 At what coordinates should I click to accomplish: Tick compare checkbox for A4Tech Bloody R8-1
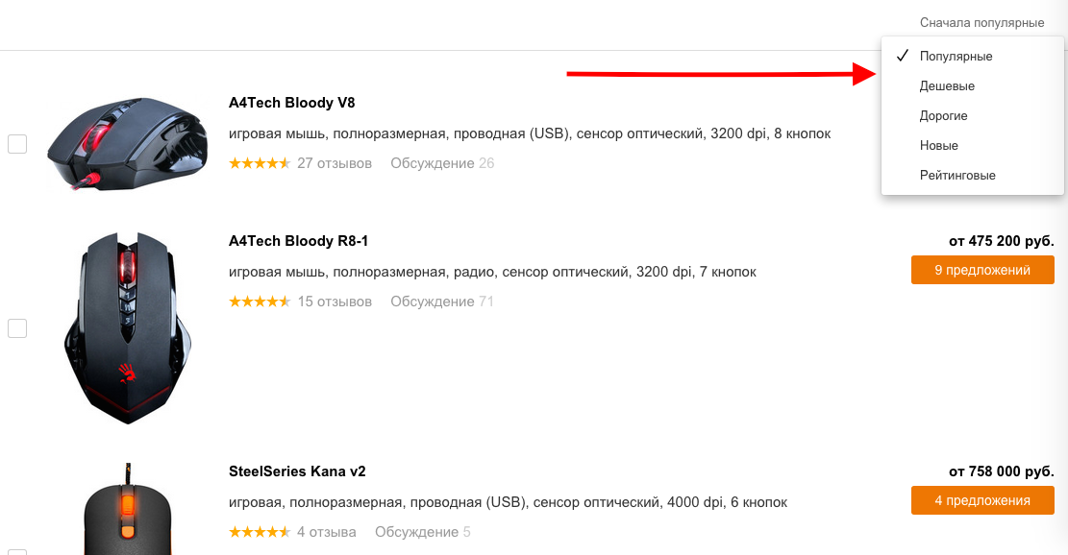[x=17, y=328]
